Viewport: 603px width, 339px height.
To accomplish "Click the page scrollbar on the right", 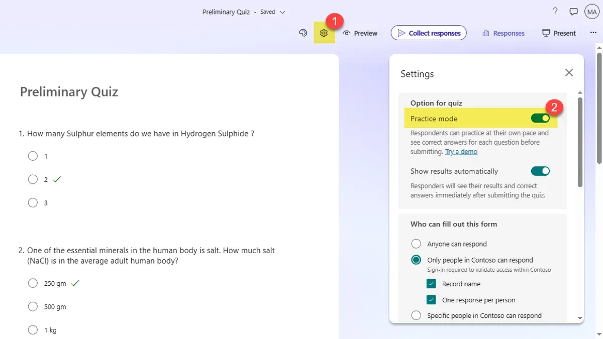I will [x=599, y=108].
